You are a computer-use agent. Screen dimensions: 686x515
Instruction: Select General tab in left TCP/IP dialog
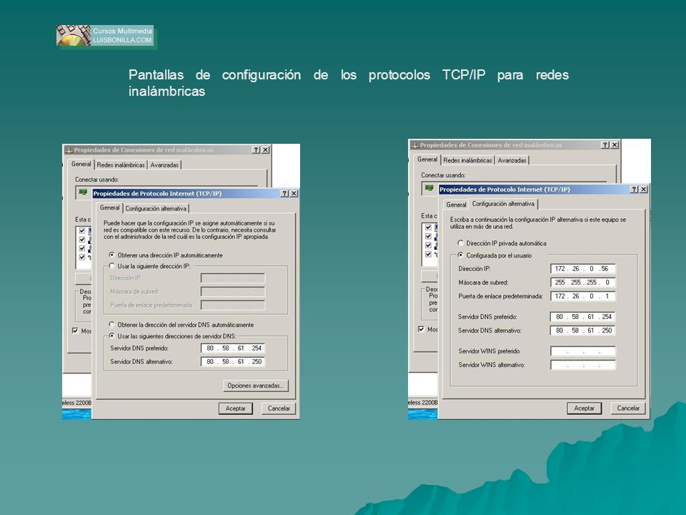(109, 207)
